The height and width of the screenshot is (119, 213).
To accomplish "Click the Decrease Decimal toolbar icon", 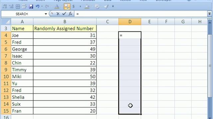I will pos(11,7).
